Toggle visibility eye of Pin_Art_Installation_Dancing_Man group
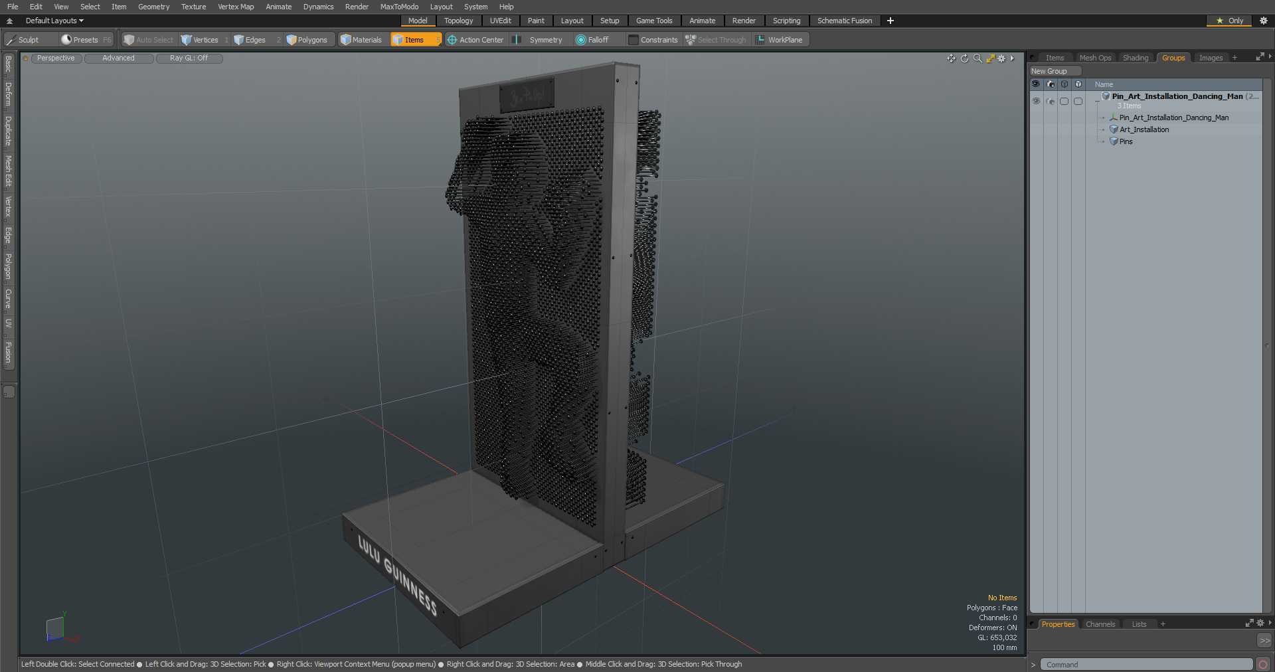Screen dimensions: 1275x672 (x=1036, y=101)
